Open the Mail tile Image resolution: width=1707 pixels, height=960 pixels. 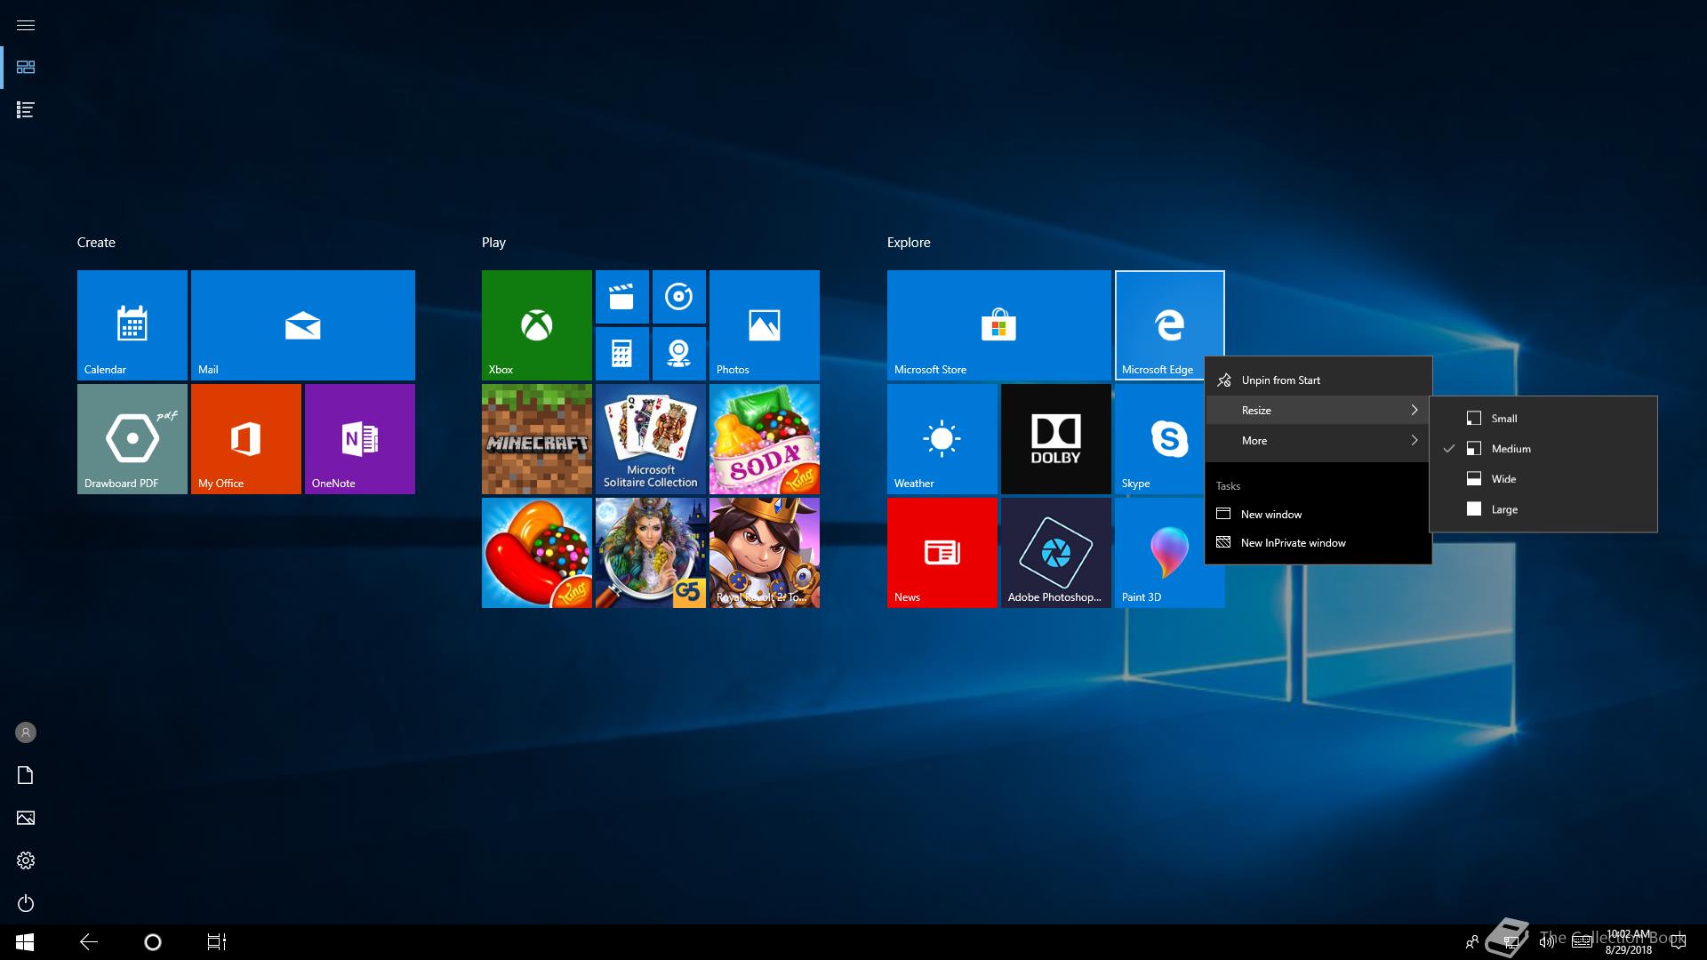(303, 325)
